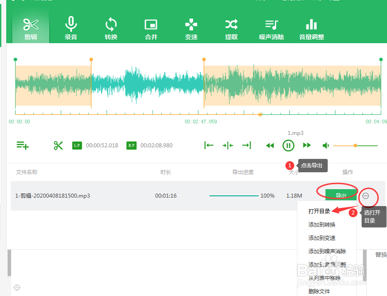Click the center-on-selection icon
This screenshot has height=296, width=387.
(x=227, y=146)
